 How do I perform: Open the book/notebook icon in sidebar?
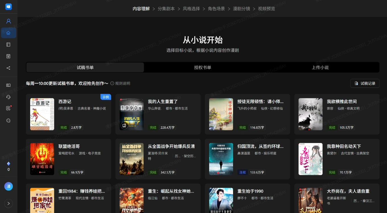(x=9, y=44)
